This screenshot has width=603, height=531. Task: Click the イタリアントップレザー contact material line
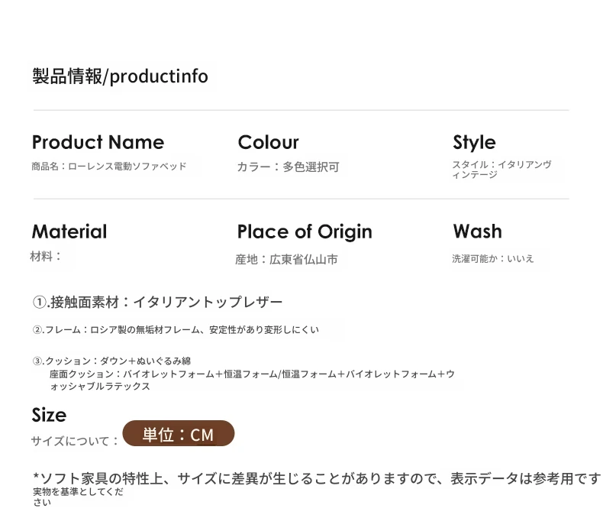pos(158,302)
